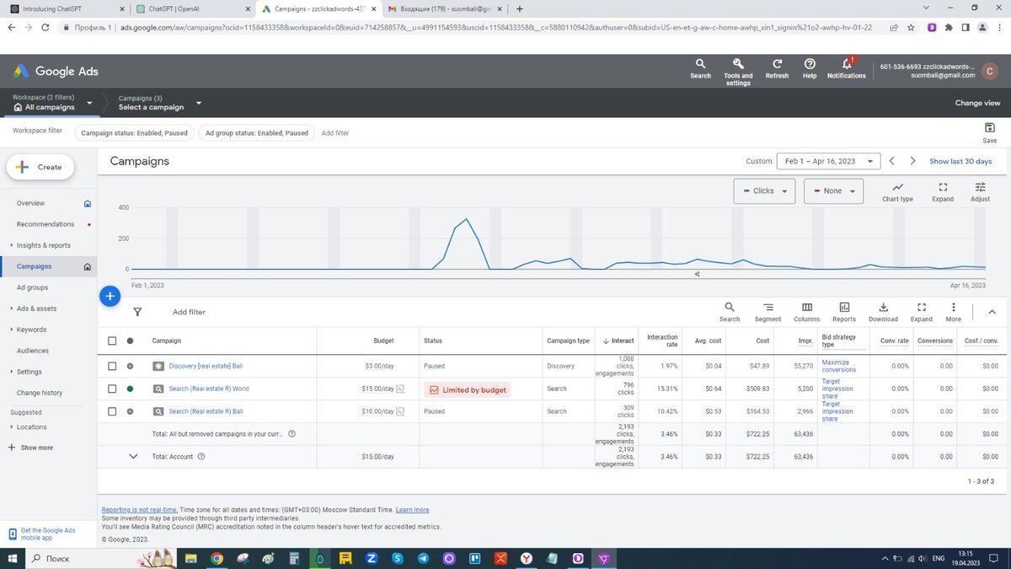This screenshot has width=1011, height=569.
Task: Go to the next date range
Action: [x=914, y=161]
